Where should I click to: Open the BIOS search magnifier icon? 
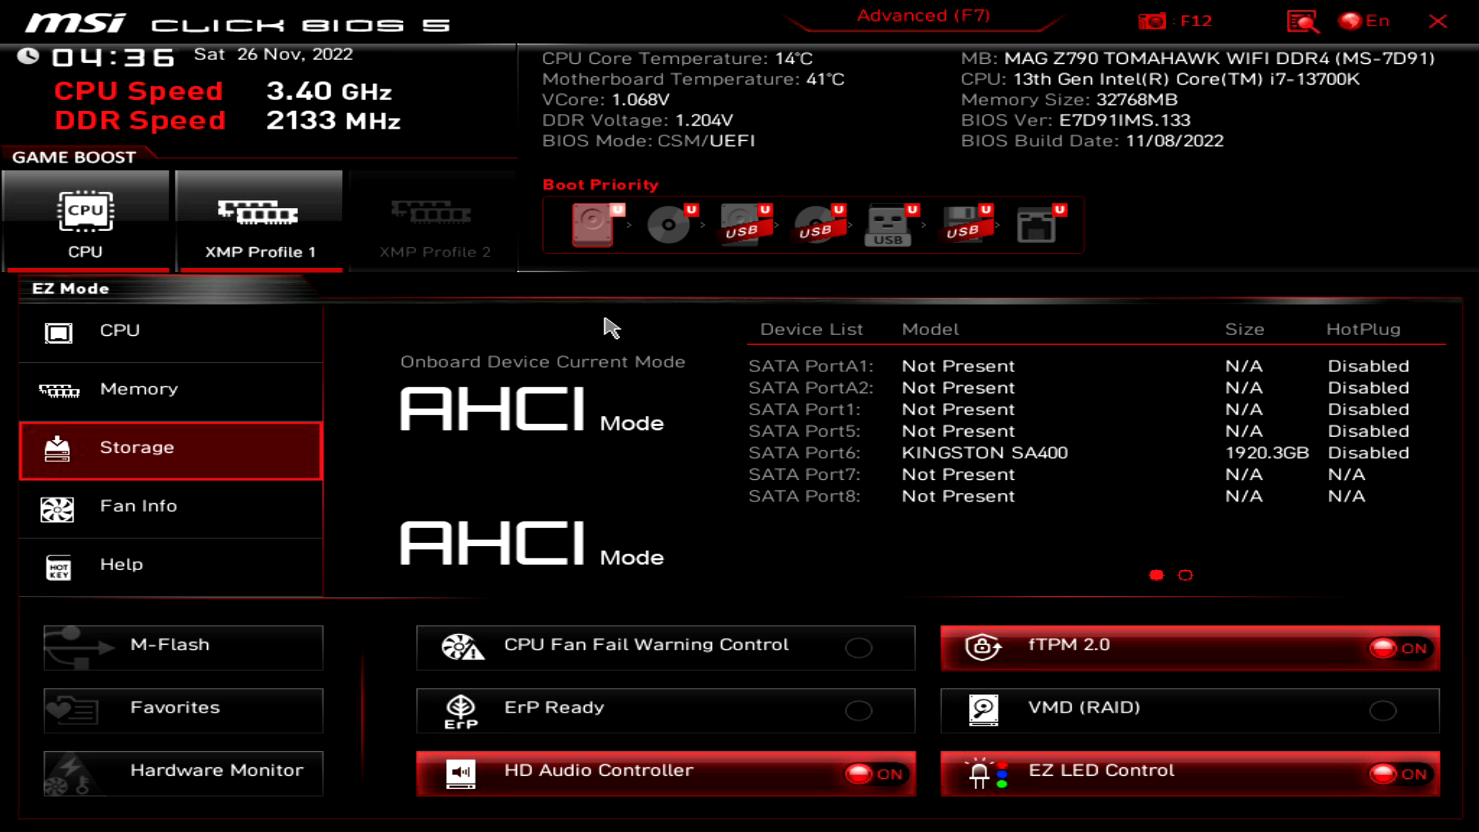coord(1303,21)
